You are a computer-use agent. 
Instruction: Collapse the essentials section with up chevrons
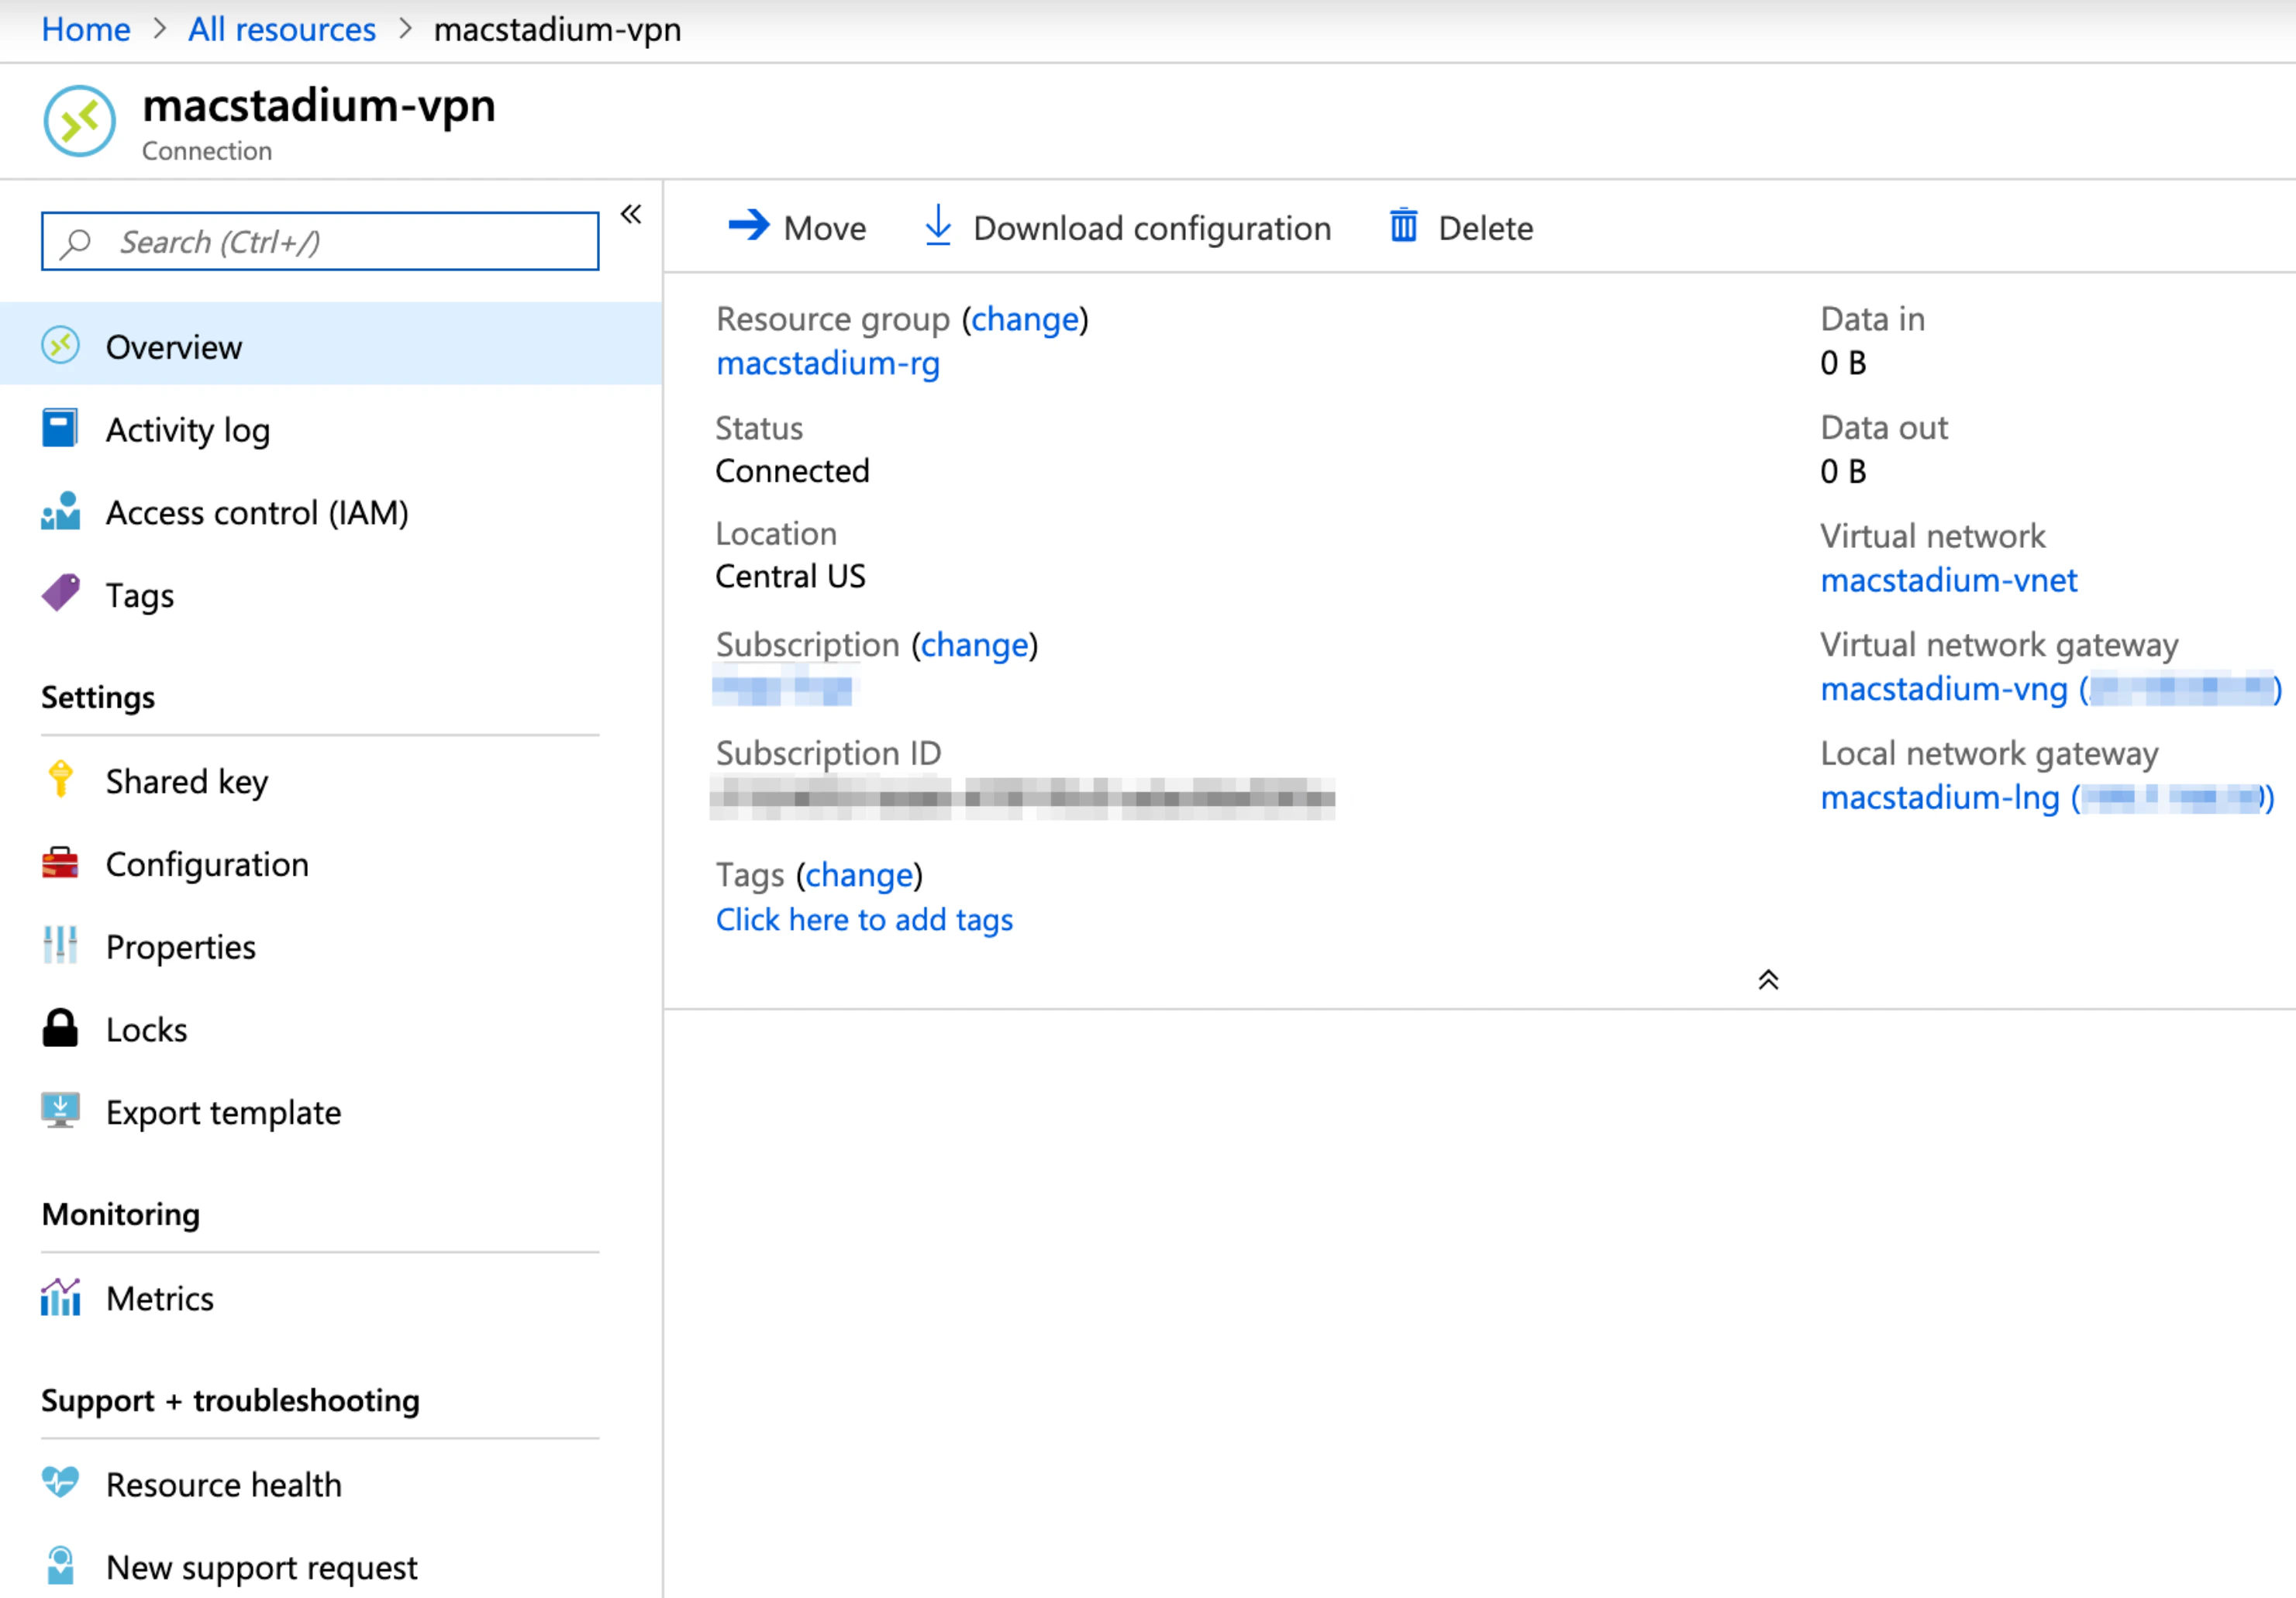(x=1767, y=980)
